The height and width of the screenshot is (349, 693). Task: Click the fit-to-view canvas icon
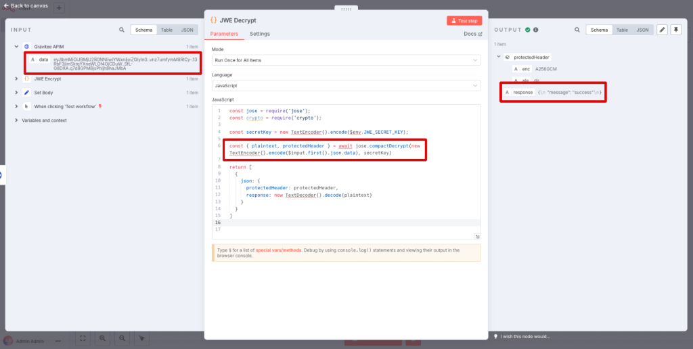[x=83, y=338]
